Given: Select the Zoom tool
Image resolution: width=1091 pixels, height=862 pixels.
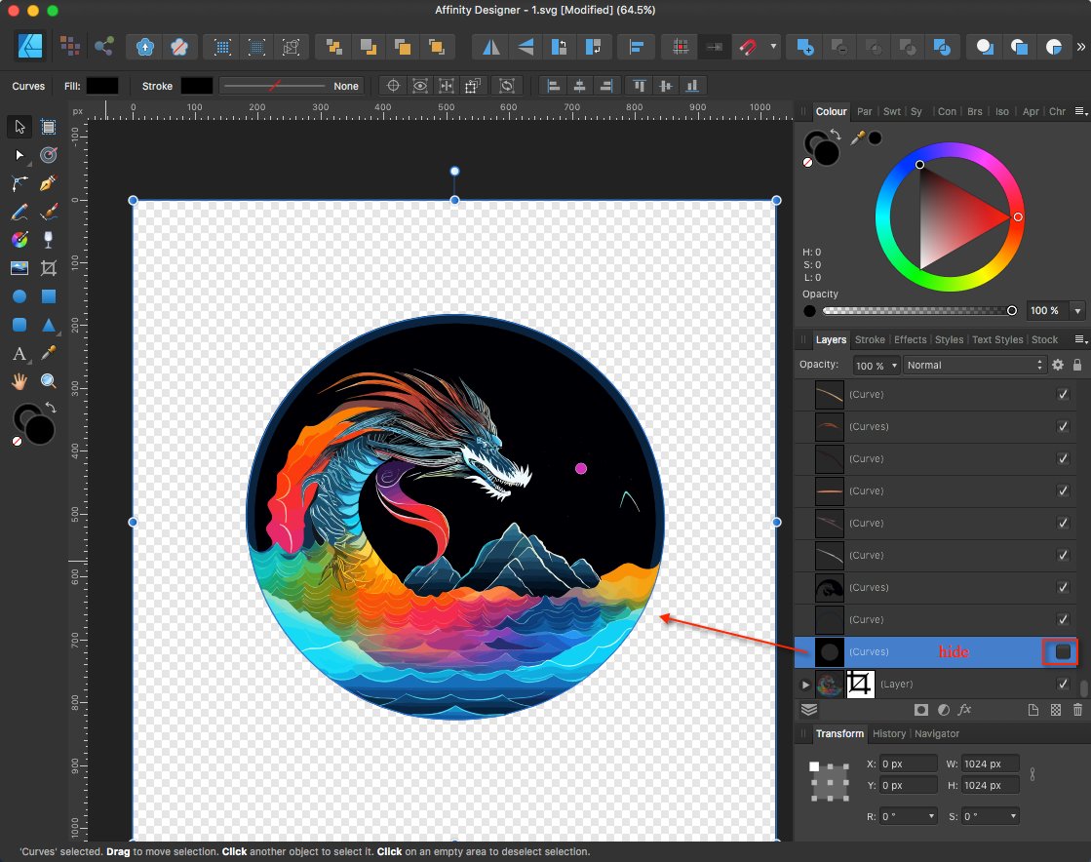Looking at the screenshot, I should click(x=48, y=380).
